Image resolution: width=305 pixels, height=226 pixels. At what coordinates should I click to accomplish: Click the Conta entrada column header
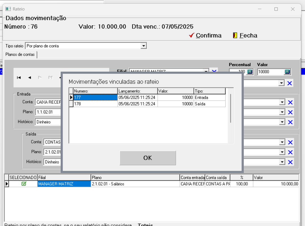coord(192,177)
